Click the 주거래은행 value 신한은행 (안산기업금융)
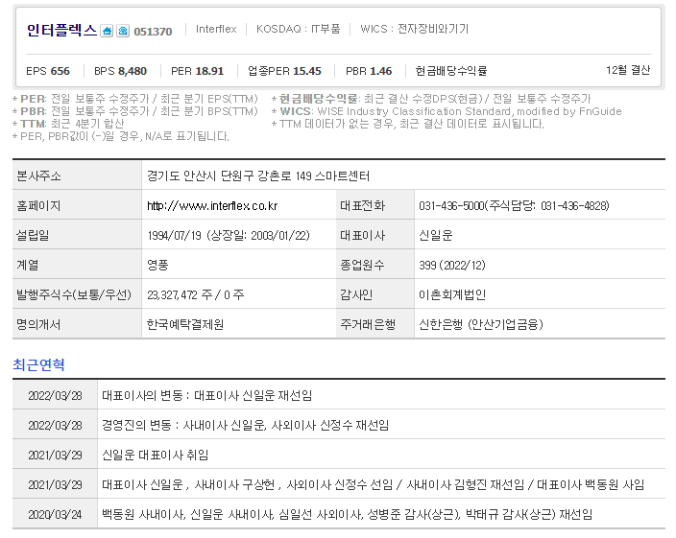Viewport: 676px width, 538px height. [481, 324]
